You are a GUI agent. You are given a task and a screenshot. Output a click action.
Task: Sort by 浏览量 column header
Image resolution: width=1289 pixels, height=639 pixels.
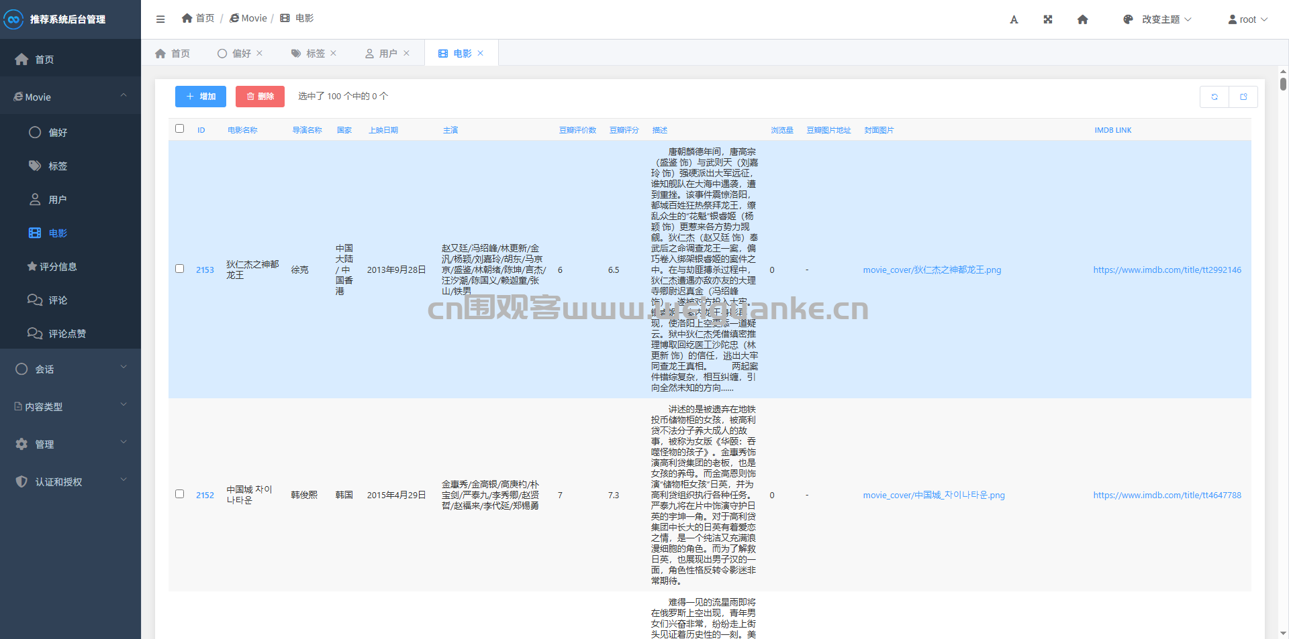tap(781, 130)
